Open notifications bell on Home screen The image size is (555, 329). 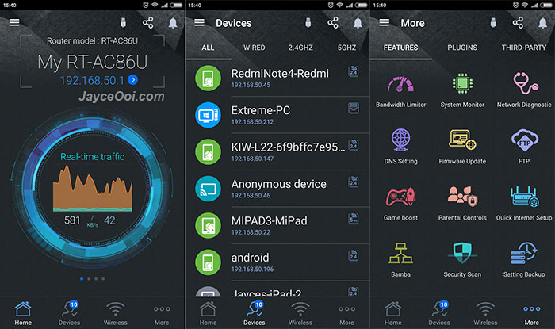pos(173,23)
